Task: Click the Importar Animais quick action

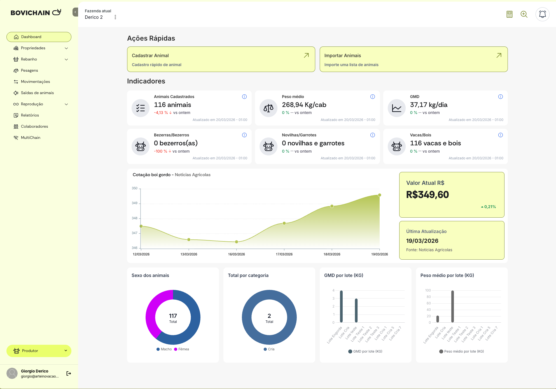Action: tap(414, 59)
